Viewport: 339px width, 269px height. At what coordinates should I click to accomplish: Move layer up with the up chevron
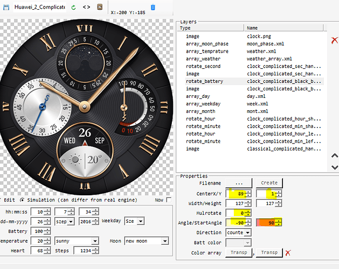[335, 155]
